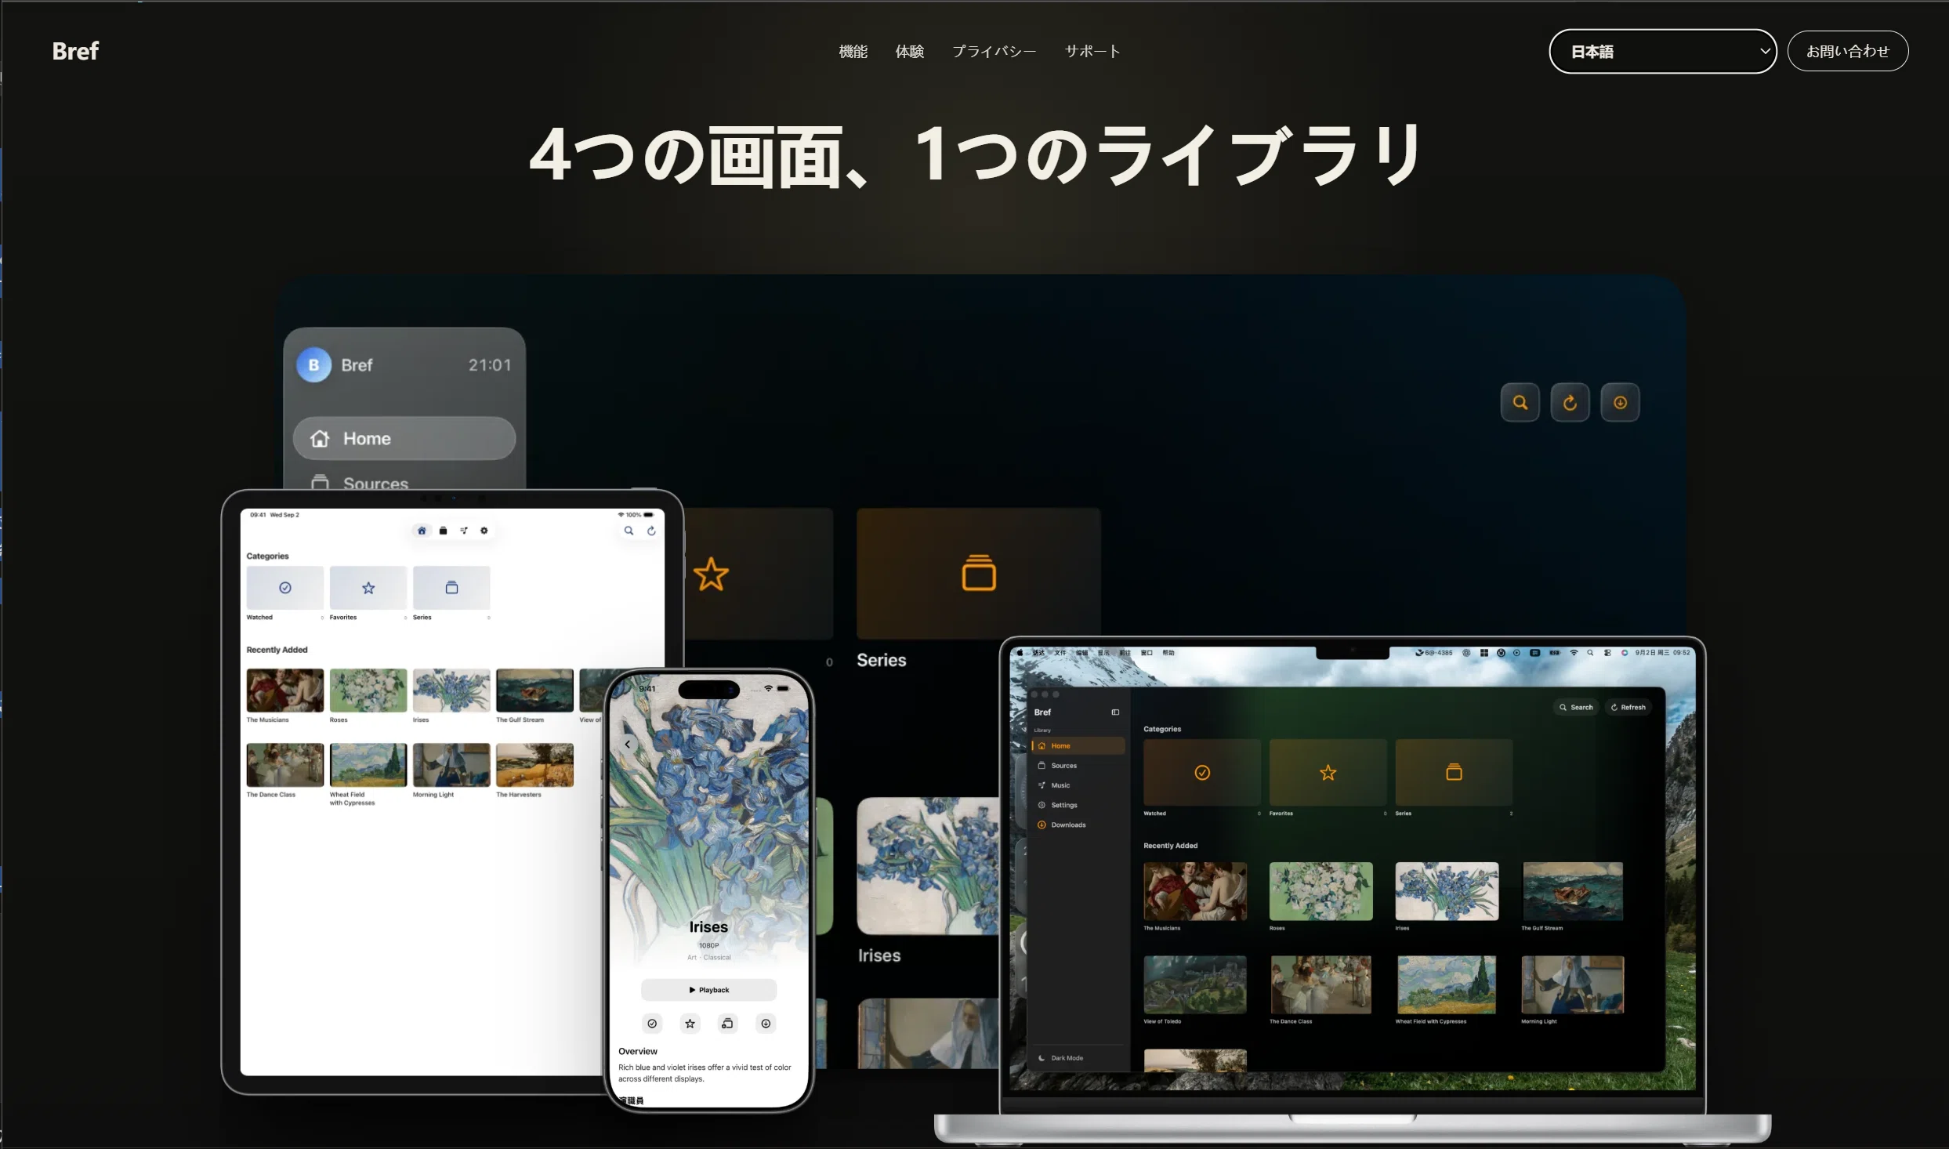Click the orange search icon on the TV screen
The height and width of the screenshot is (1149, 1949).
click(1520, 402)
